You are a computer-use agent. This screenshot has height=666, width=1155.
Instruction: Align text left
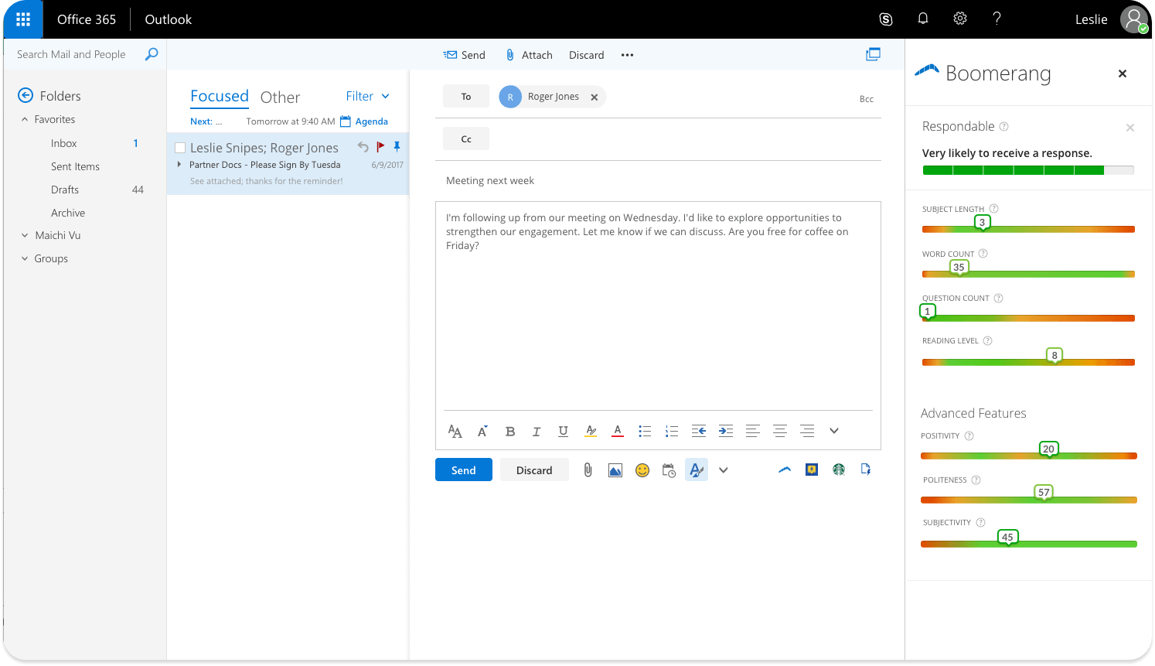752,431
